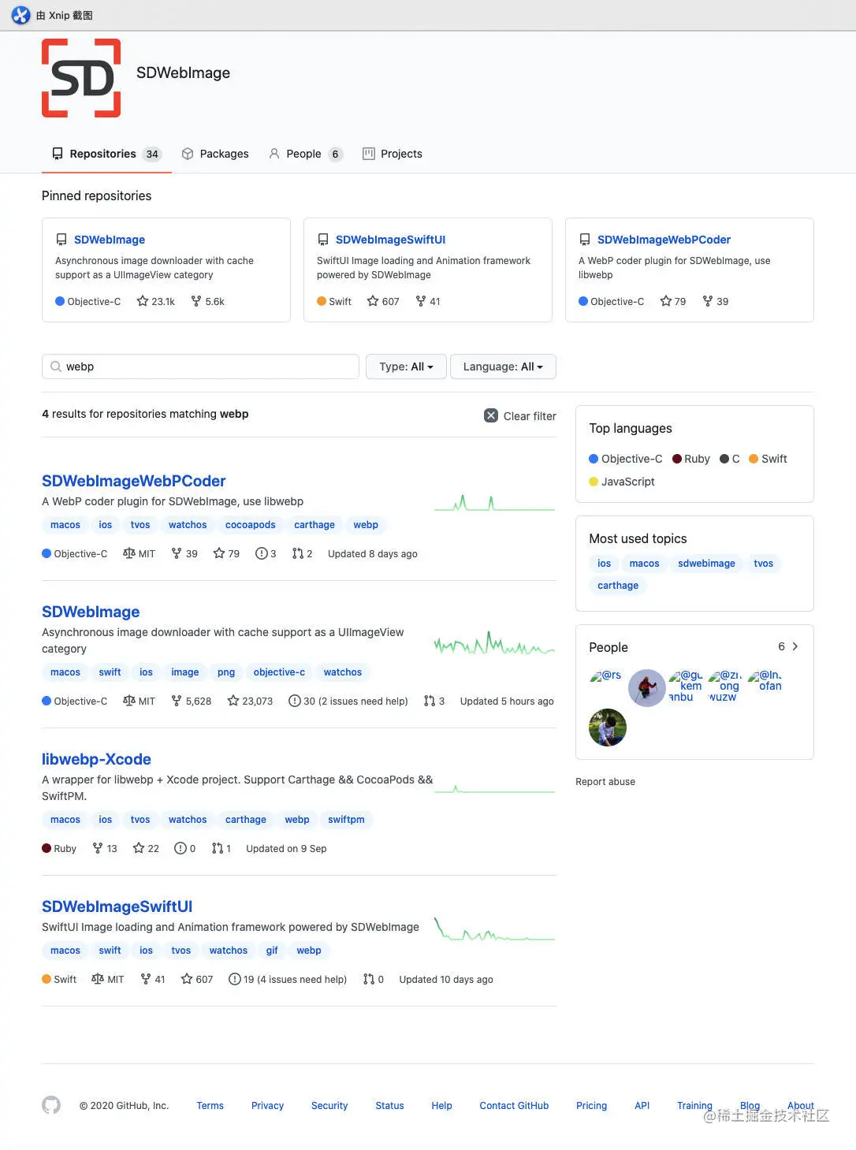This screenshot has width=856, height=1150.
Task: Open pinned SDWebImageWebPCoder repository
Action: tap(664, 240)
